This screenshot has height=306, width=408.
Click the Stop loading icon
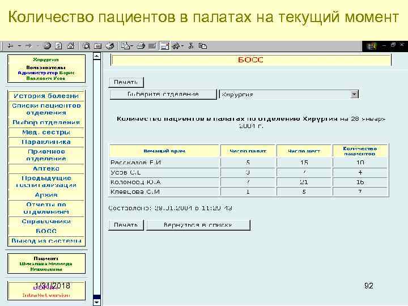pos(47,46)
